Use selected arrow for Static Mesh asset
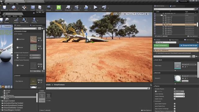 pos(183,67)
